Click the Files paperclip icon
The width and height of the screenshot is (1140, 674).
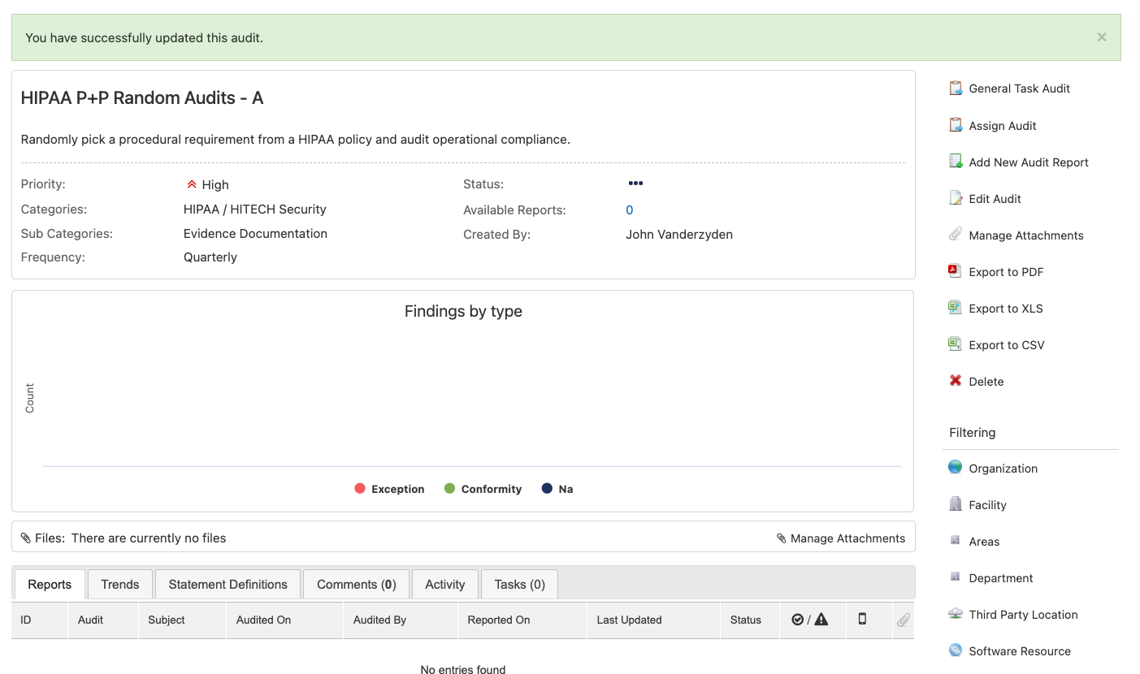point(26,538)
